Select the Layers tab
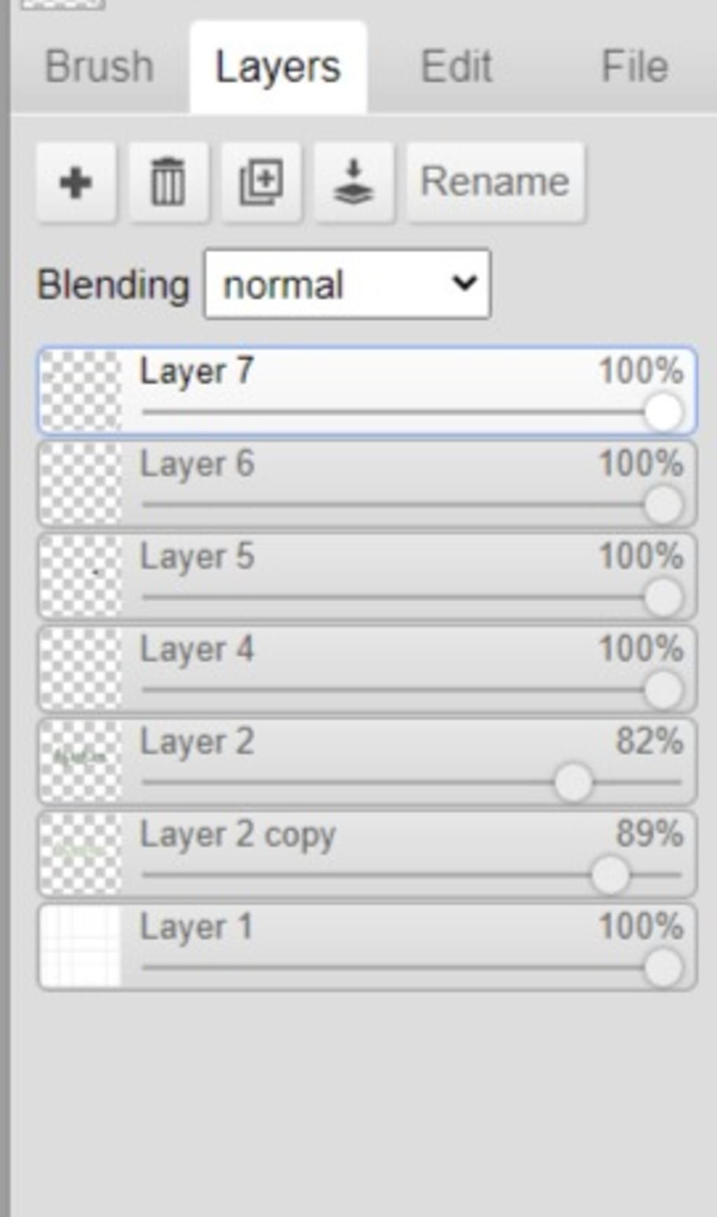The height and width of the screenshot is (1217, 717). click(278, 67)
